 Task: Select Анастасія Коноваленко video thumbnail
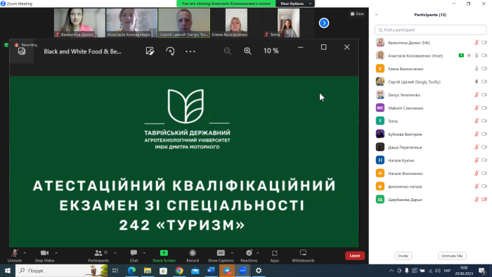pos(132,23)
